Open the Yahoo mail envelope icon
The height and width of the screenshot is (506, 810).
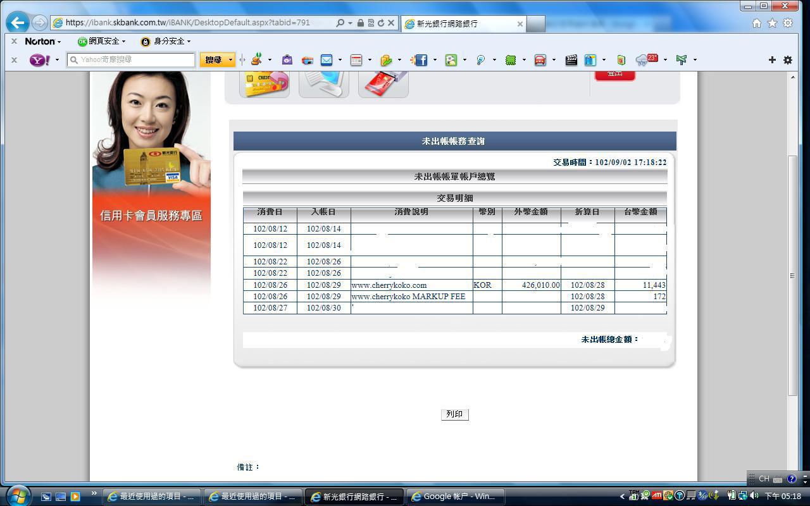327,60
